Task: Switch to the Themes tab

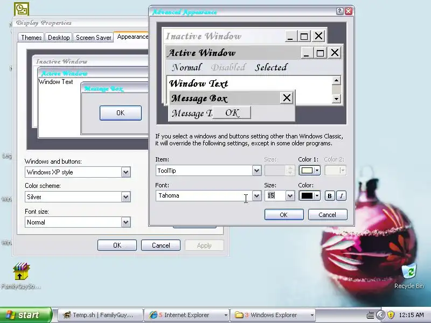Action: 31,38
